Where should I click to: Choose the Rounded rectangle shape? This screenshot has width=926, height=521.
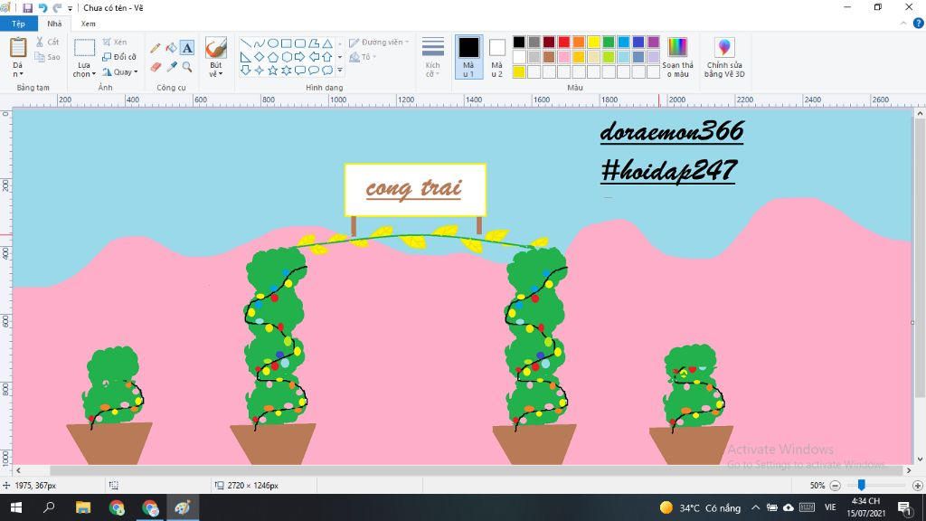coord(300,43)
